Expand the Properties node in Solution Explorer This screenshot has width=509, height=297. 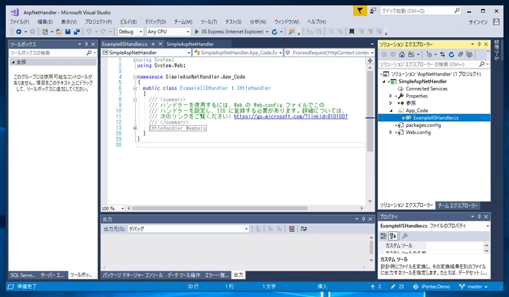point(390,96)
